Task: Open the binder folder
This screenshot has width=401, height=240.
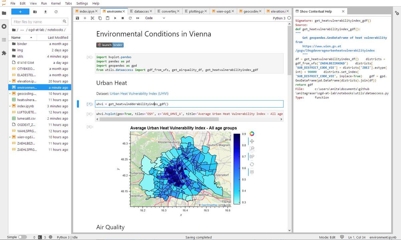Action: (x=39, y=44)
